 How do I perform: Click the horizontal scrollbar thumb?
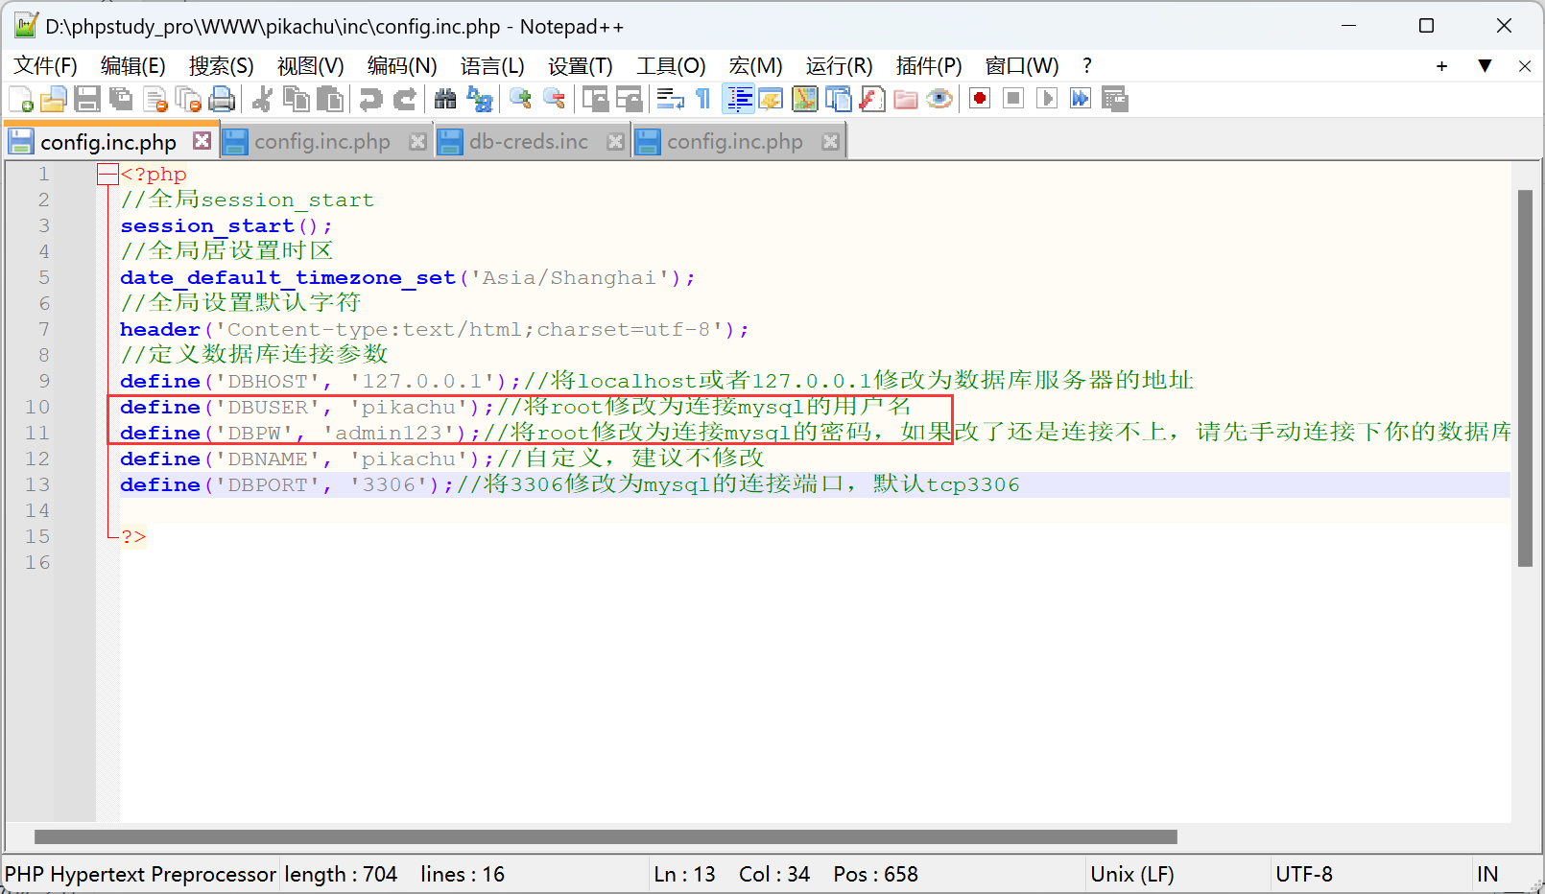(x=606, y=836)
